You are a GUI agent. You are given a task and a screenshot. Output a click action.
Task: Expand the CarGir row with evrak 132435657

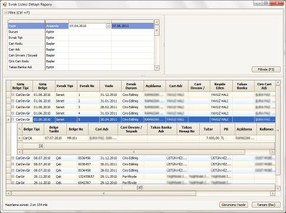(13, 177)
